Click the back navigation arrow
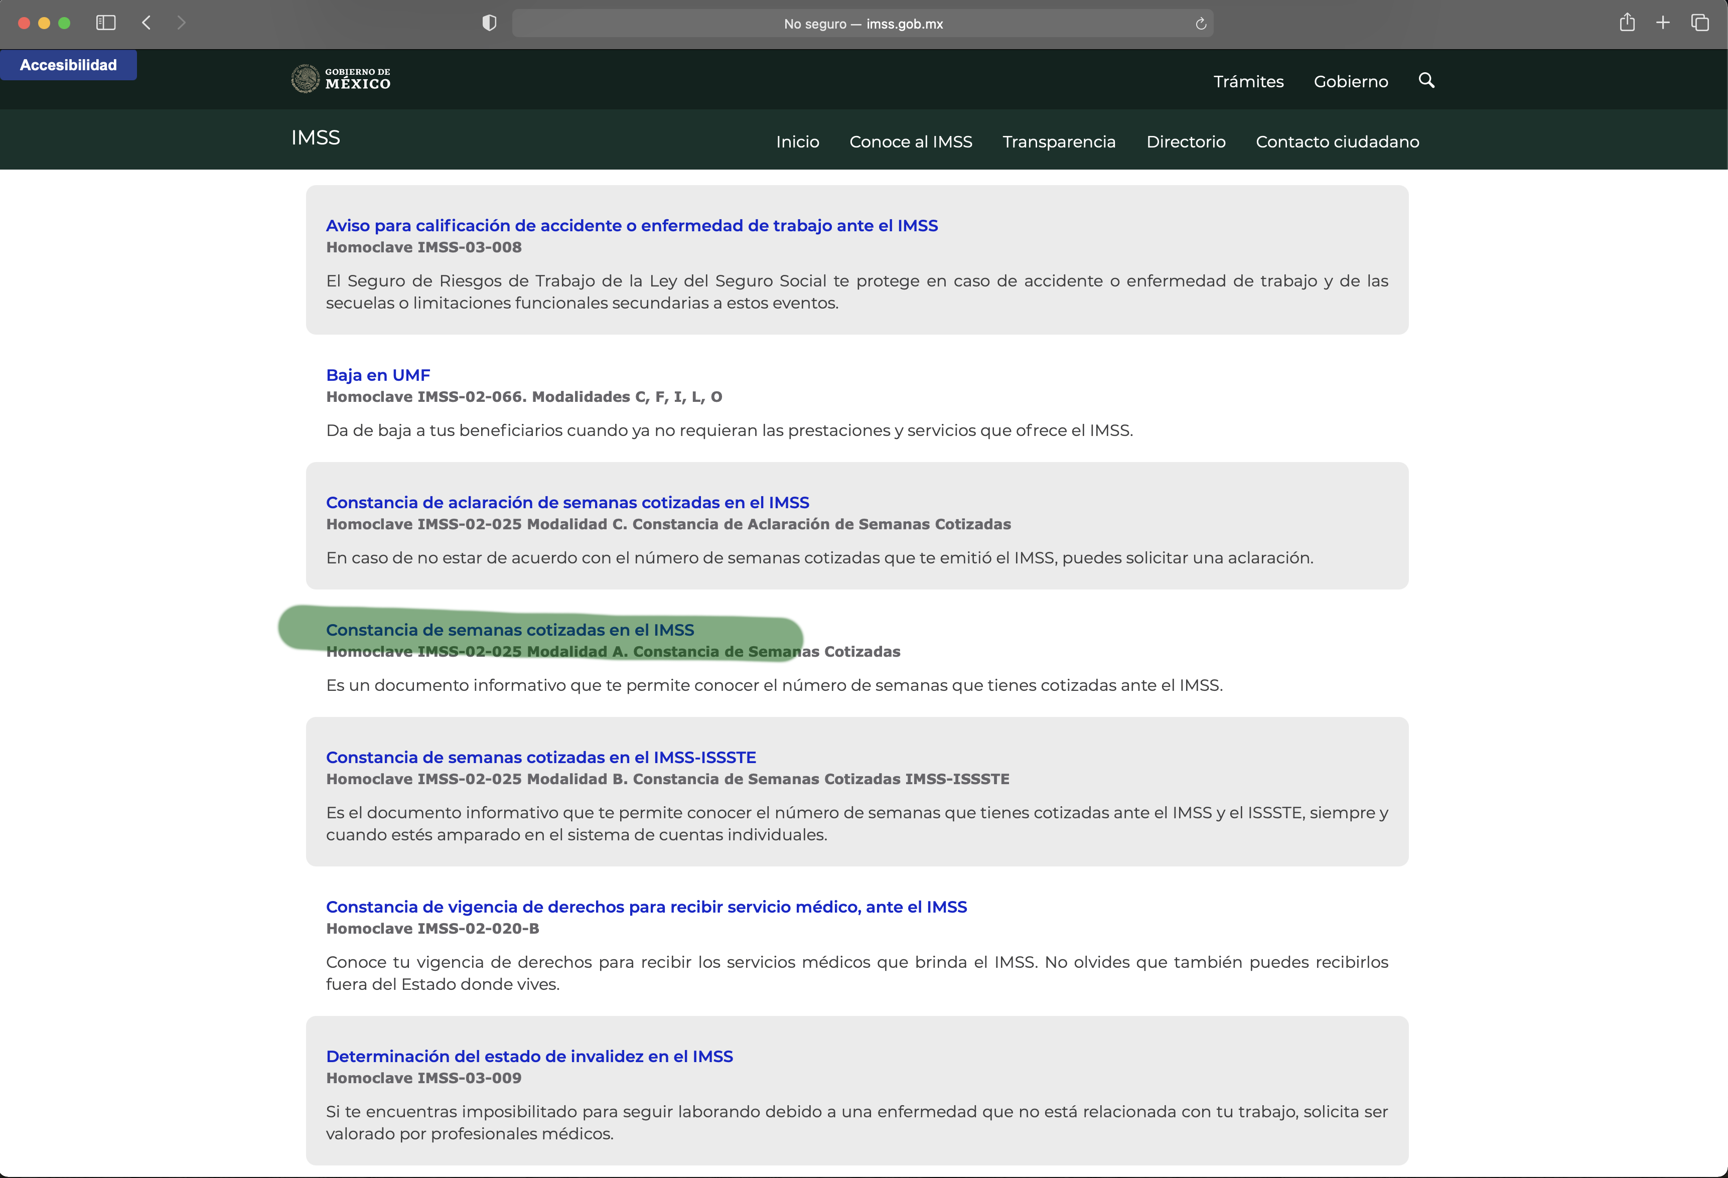Viewport: 1728px width, 1178px height. coord(147,23)
